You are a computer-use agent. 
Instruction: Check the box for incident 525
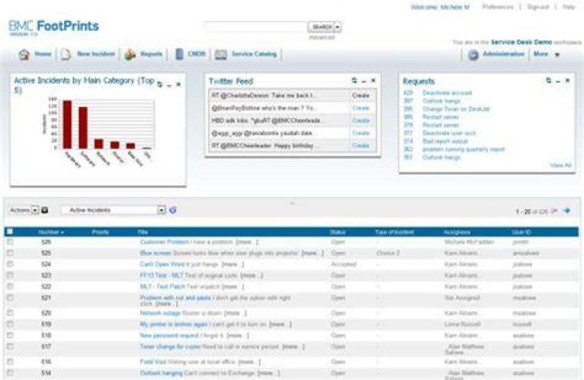click(10, 253)
